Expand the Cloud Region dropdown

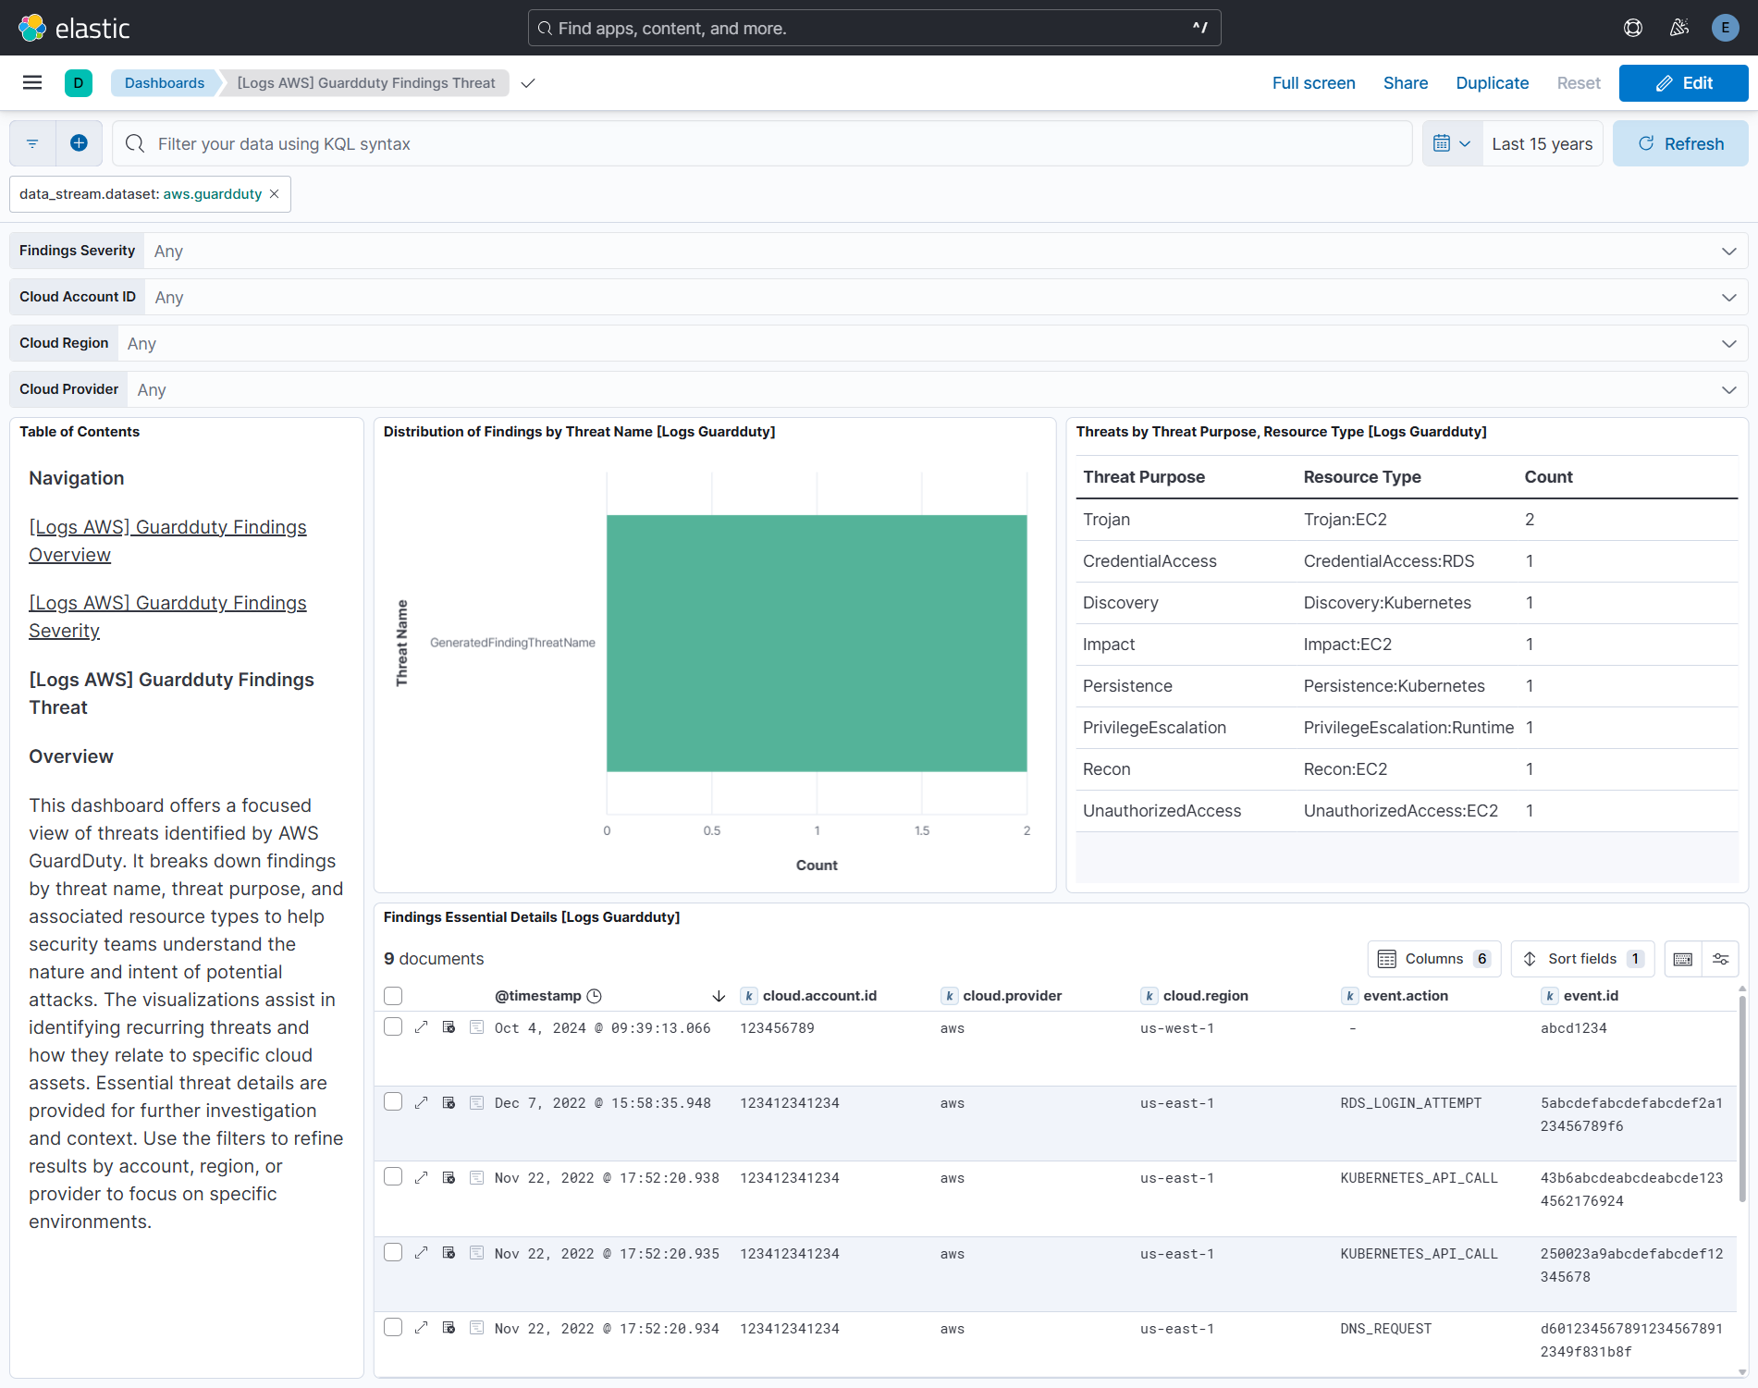[x=1728, y=343]
